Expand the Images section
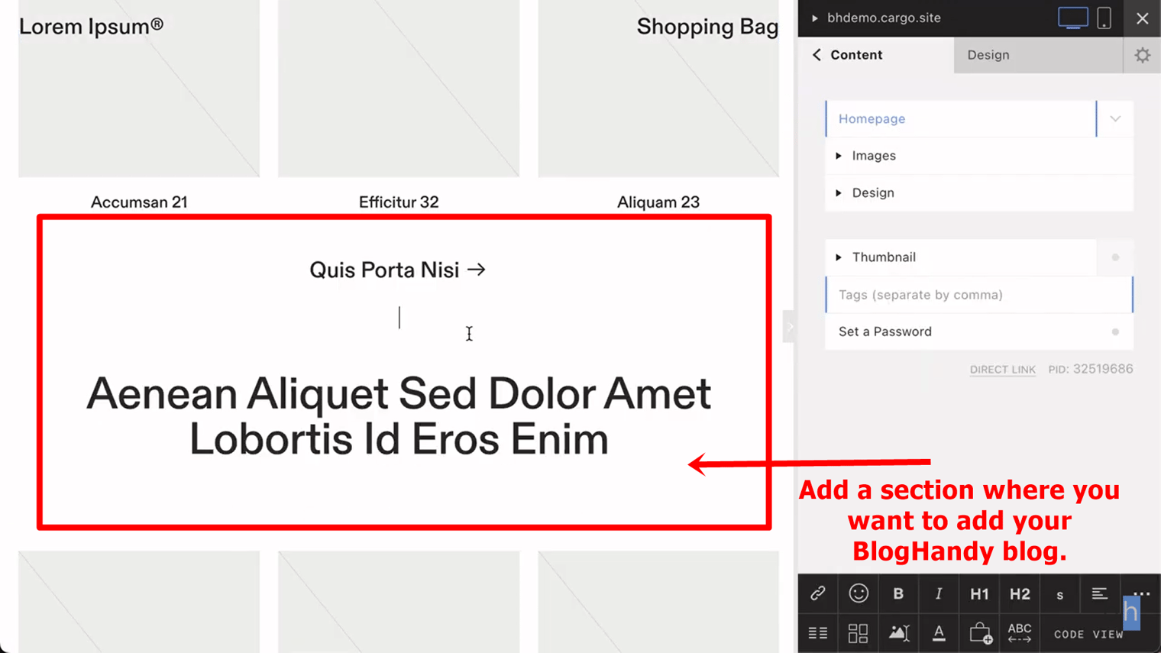The width and height of the screenshot is (1161, 653). (x=873, y=156)
